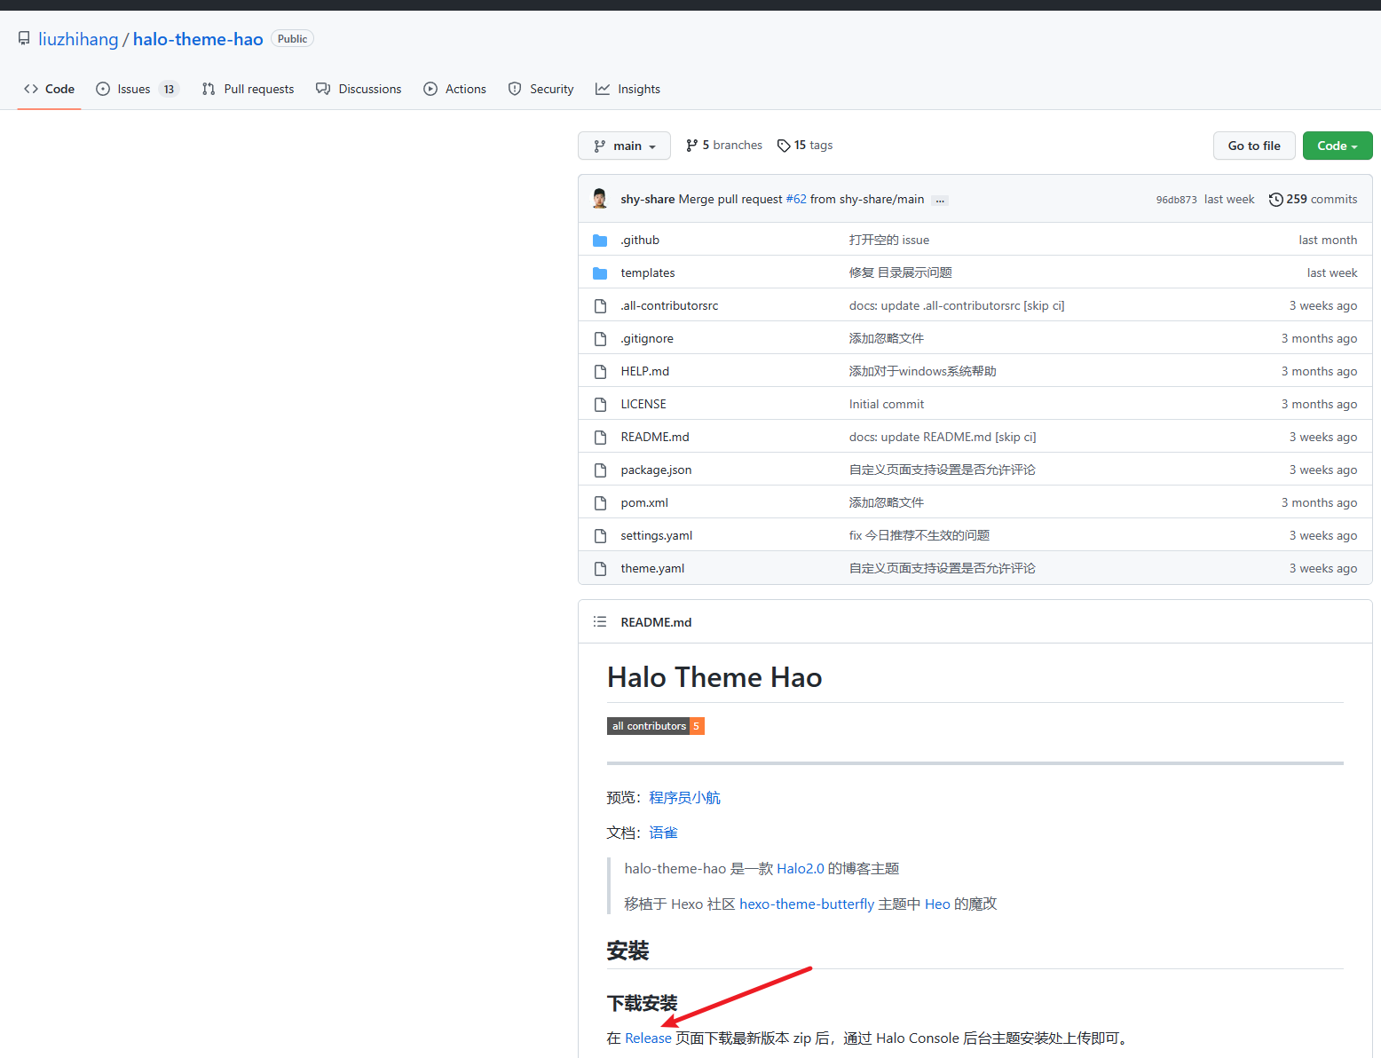Open the Pull requests tab
This screenshot has height=1058, width=1381.
point(248,89)
